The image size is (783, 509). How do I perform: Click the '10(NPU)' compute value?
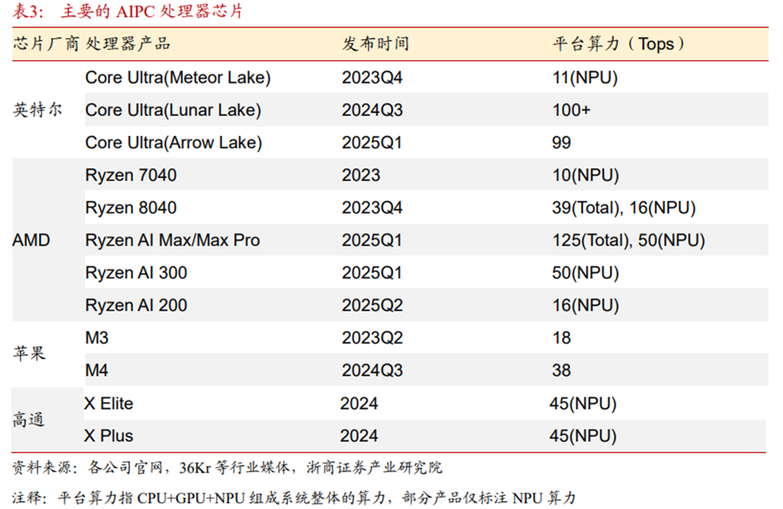tap(585, 175)
